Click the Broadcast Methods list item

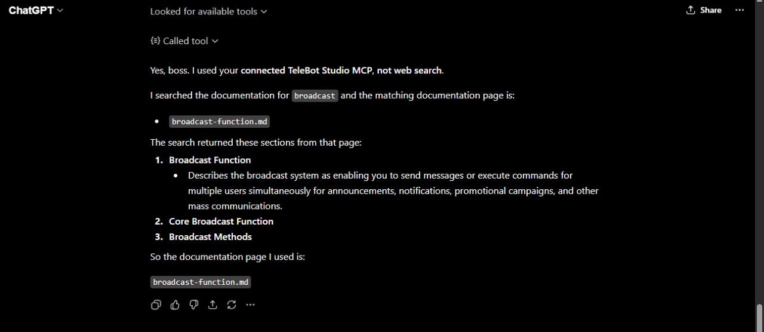[210, 237]
